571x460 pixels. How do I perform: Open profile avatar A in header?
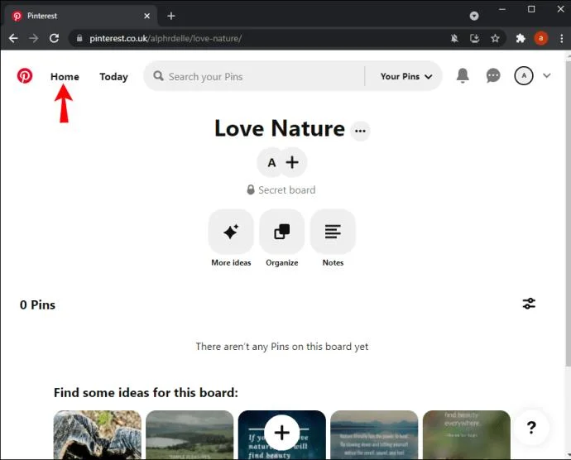click(x=524, y=76)
